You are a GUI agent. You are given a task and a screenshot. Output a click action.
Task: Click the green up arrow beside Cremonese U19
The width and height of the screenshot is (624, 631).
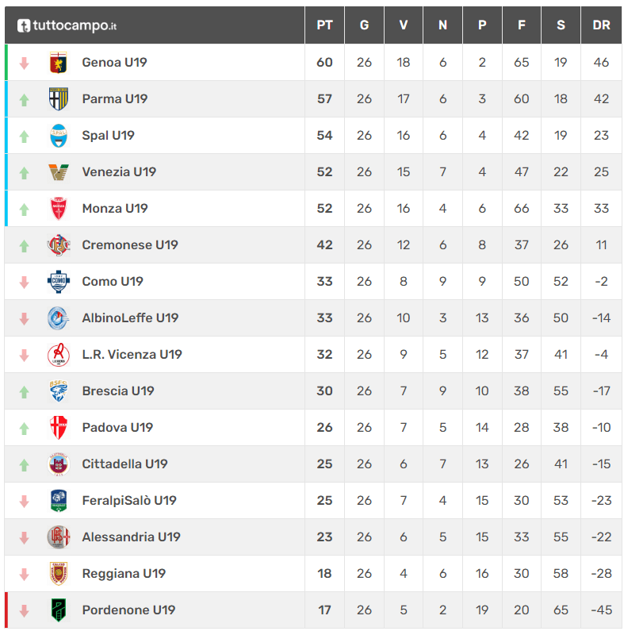pos(24,245)
